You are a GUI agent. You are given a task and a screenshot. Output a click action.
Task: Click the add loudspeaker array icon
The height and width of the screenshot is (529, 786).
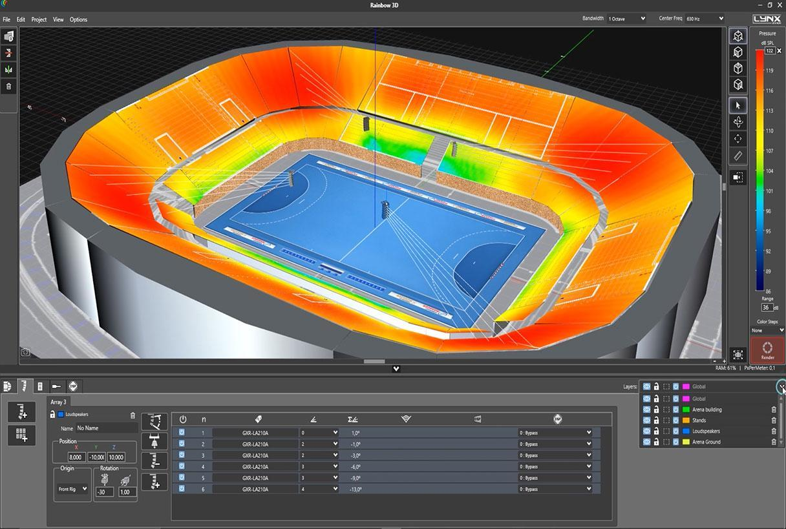(x=21, y=411)
